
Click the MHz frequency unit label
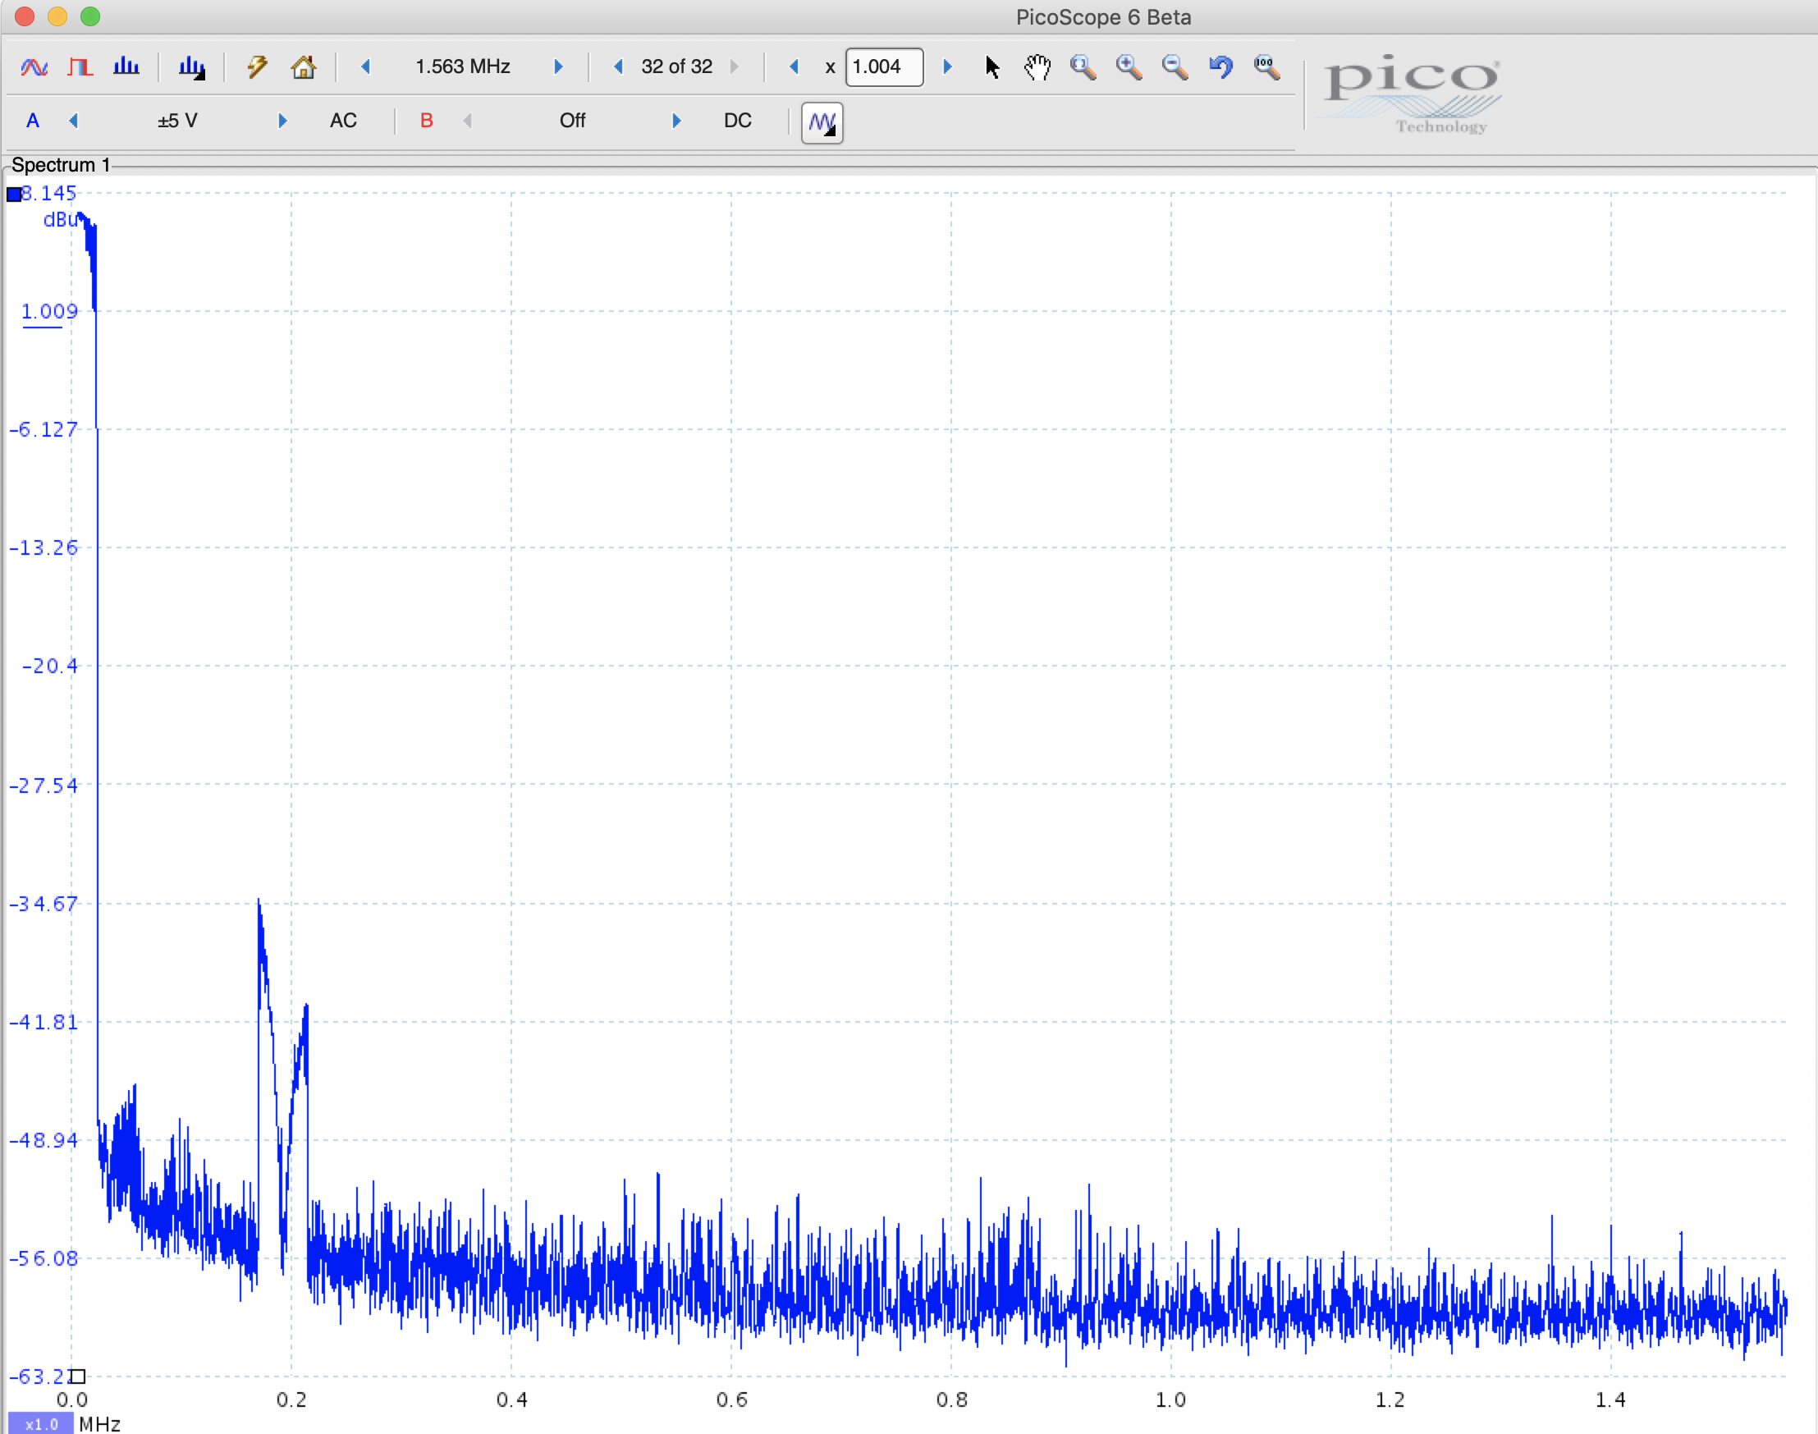(100, 1424)
